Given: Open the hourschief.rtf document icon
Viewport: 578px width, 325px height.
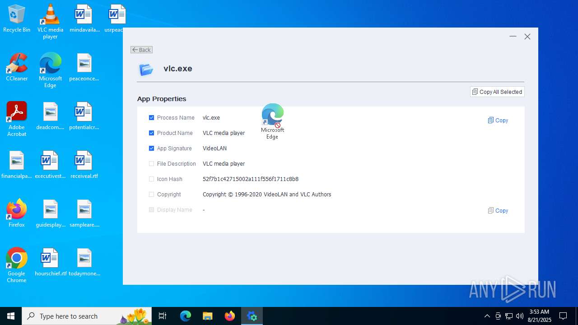Looking at the screenshot, I should pos(50,262).
